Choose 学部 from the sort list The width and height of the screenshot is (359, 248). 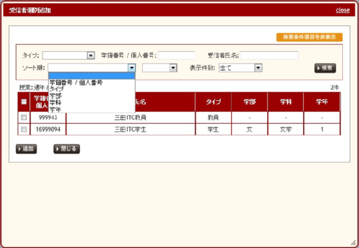tap(56, 95)
